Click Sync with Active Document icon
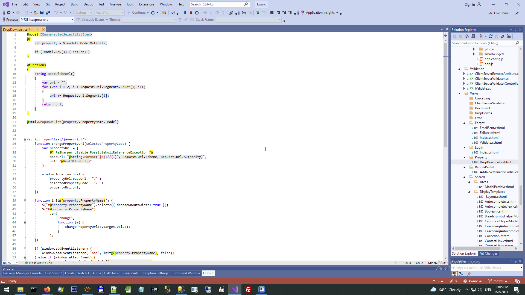The height and width of the screenshot is (295, 525). coord(491,36)
